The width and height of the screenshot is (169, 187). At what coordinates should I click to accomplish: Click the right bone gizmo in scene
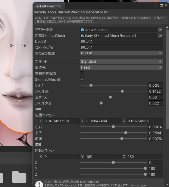[24, 45]
